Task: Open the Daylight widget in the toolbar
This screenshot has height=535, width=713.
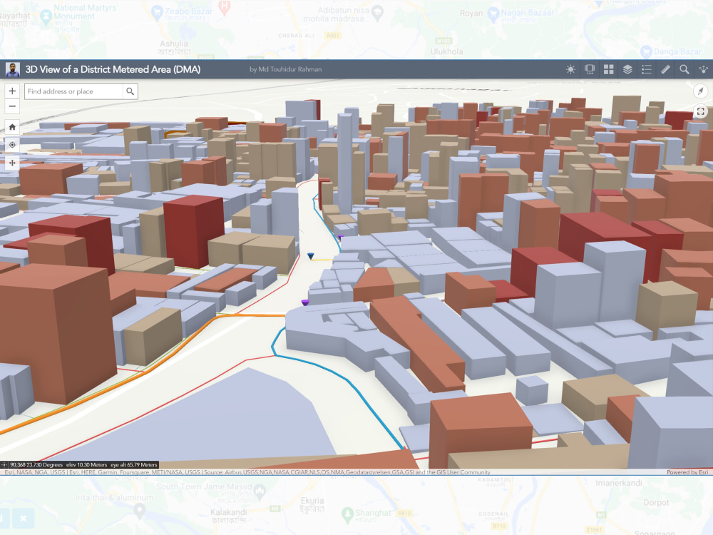Action: pos(569,69)
